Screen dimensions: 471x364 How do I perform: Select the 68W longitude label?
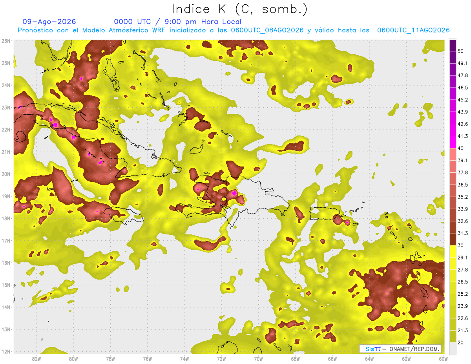coord(295,359)
